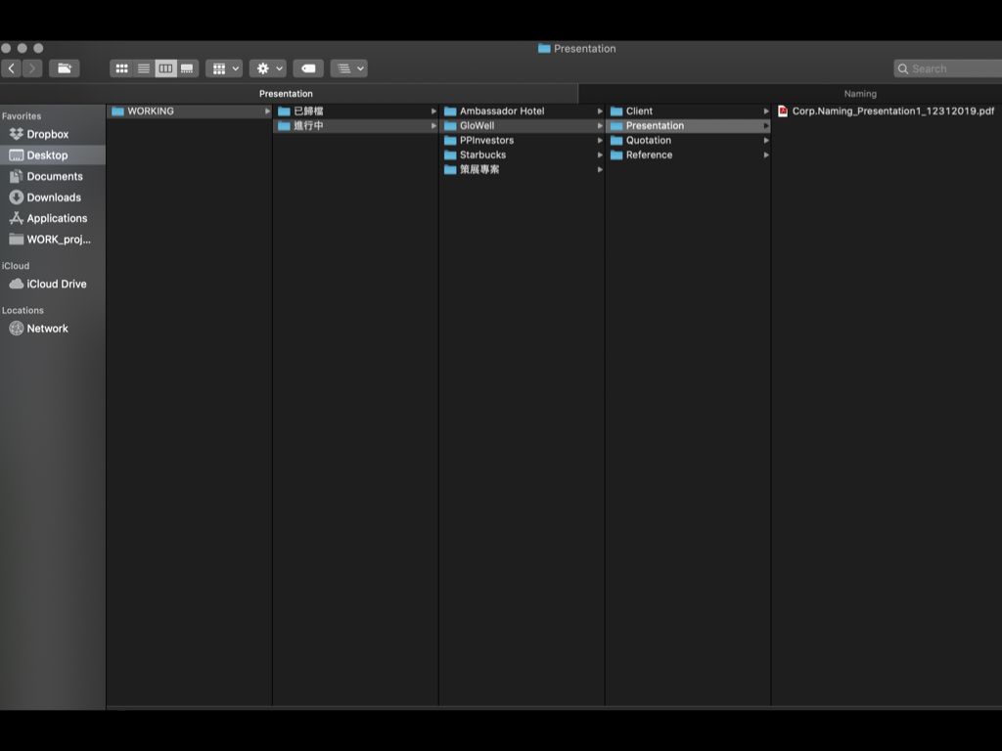Select the Presentation tab

[286, 94]
